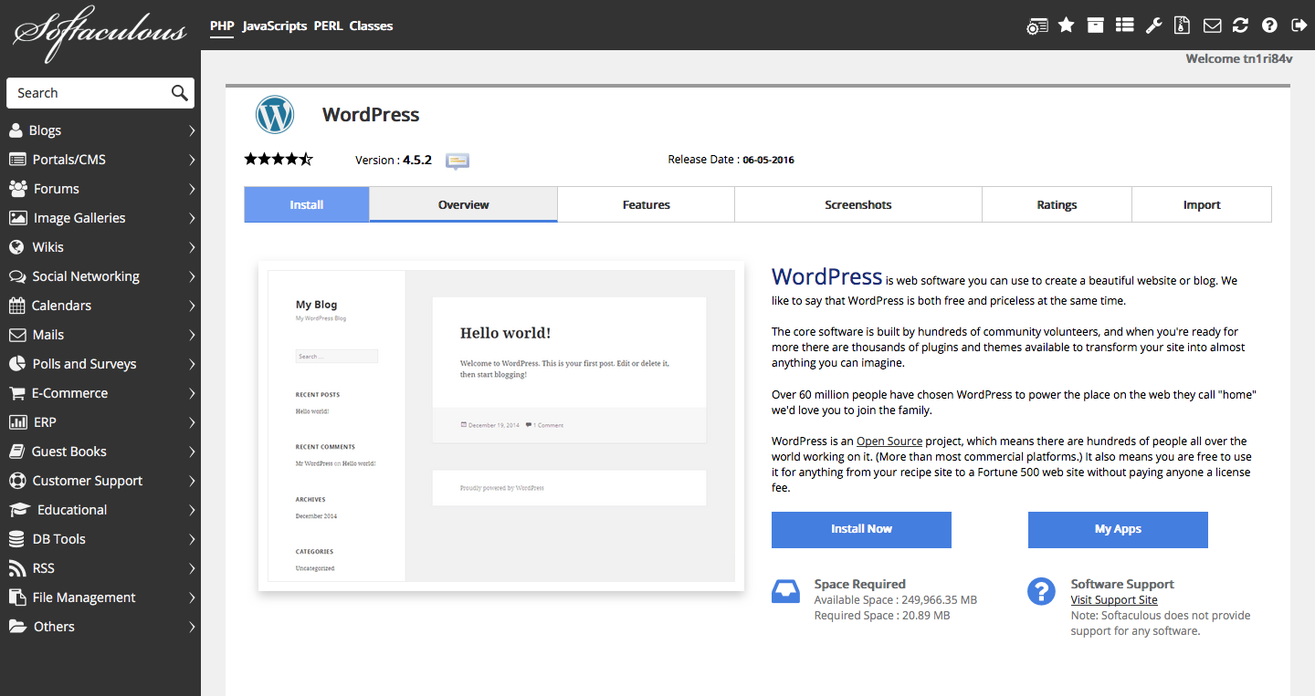The width and height of the screenshot is (1315, 696).
Task: Click the circular arrows sync icon
Action: point(1240,26)
